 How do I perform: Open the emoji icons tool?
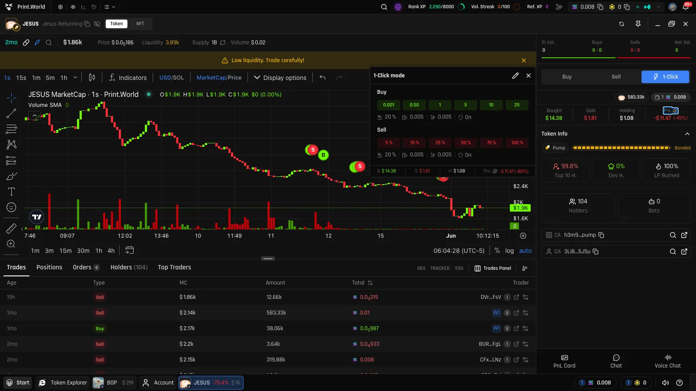11,207
